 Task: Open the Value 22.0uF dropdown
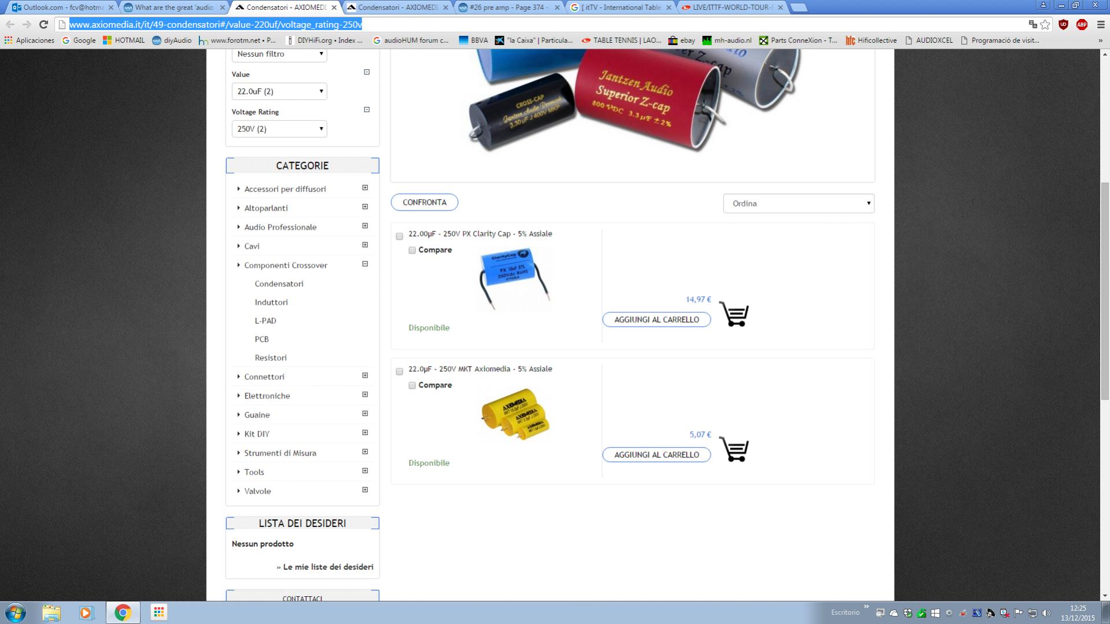click(279, 91)
